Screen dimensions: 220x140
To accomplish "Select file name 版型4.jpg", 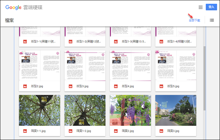I will coord(128,86).
